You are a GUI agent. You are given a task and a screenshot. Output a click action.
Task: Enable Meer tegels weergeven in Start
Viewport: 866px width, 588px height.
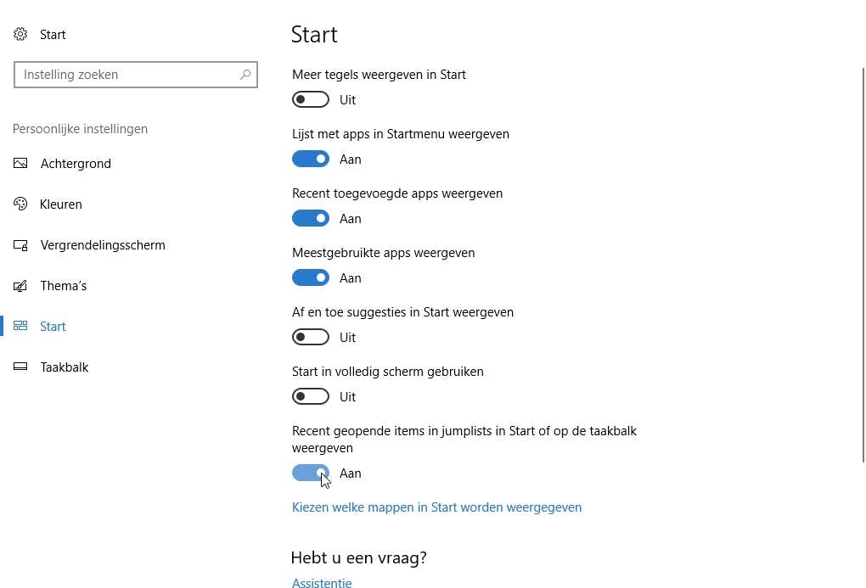coord(311,100)
